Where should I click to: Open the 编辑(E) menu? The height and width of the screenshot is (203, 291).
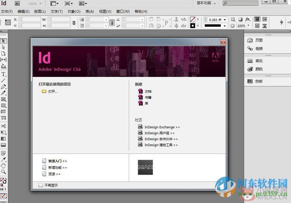coord(23,12)
